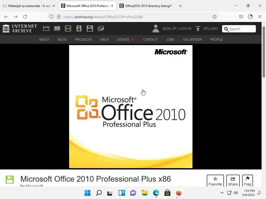Screen dimensions: 266x199
Task: Save page to Pocket icon
Action: (241, 17)
